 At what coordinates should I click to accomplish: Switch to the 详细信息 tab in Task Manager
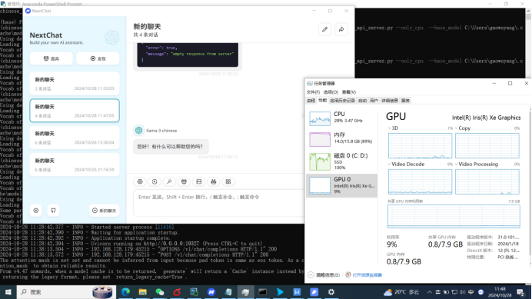coord(390,101)
